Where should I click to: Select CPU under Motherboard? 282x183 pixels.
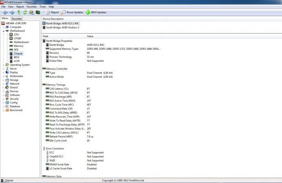pyautogui.click(x=16, y=34)
